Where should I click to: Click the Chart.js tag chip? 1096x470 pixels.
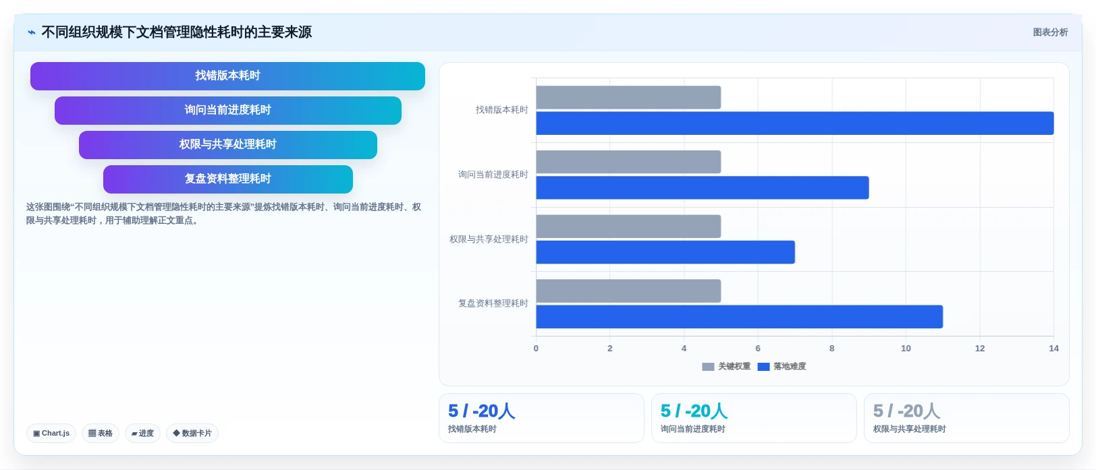click(x=51, y=434)
